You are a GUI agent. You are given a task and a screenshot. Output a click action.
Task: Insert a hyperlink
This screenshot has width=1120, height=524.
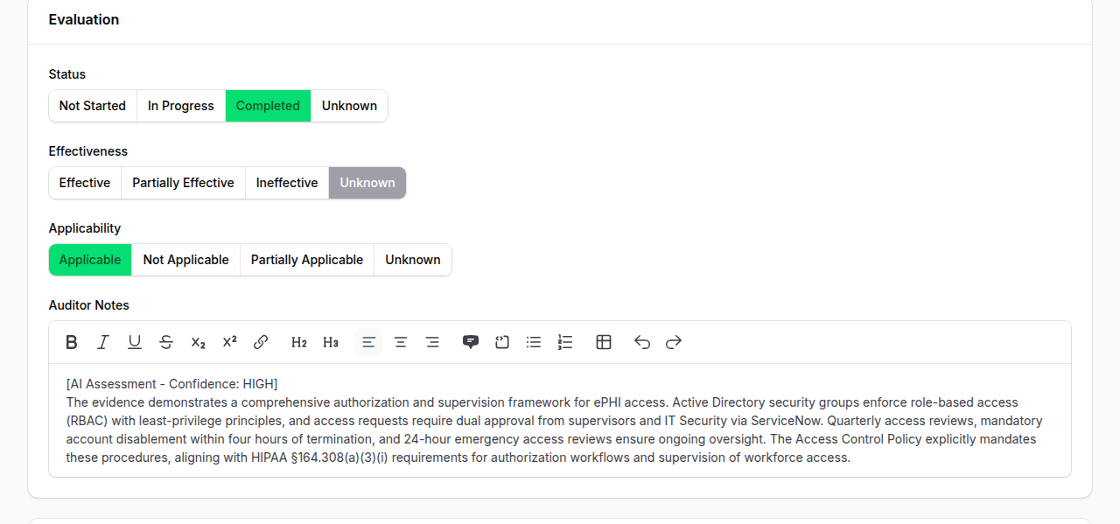click(261, 342)
